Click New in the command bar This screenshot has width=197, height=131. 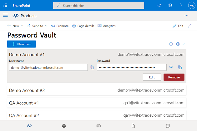13,26
